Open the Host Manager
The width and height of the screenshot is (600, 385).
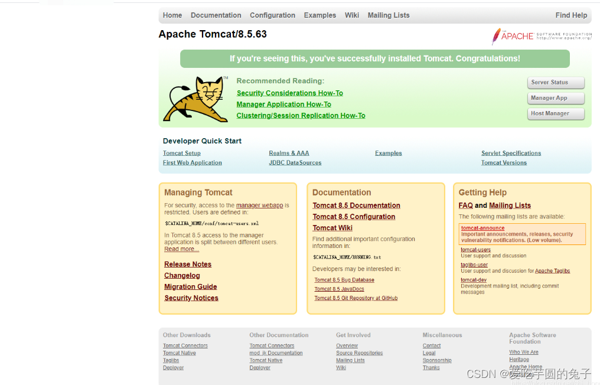[555, 113]
